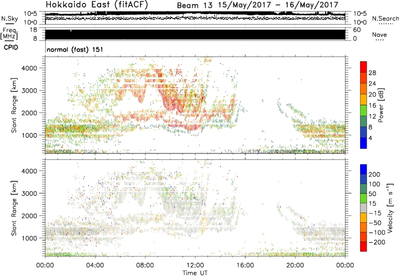Click the '08:00' time axis tick label
This screenshot has width=399, height=276.
click(x=145, y=266)
